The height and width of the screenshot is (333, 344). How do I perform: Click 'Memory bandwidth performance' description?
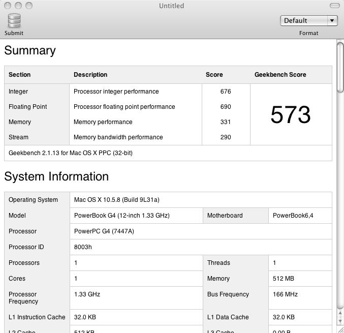click(x=118, y=137)
